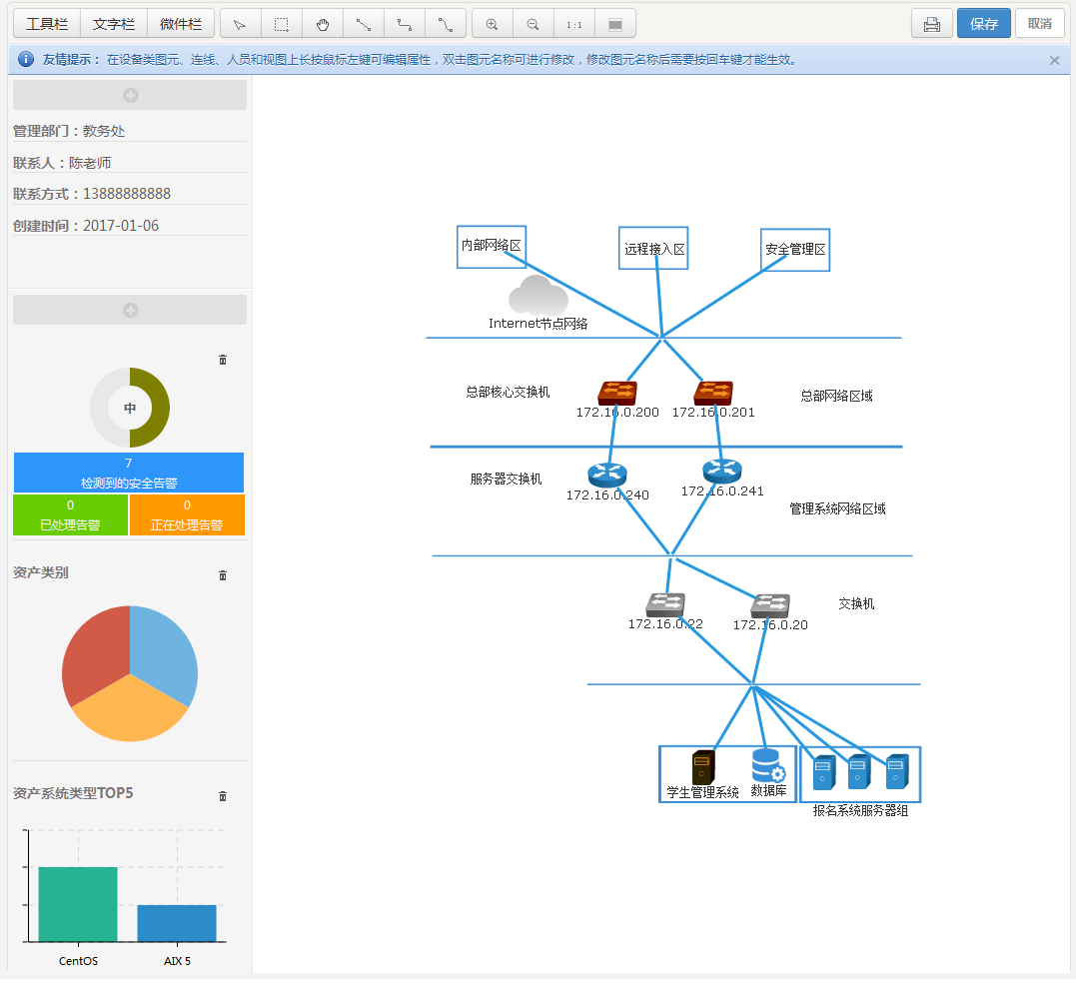Remove the 资产系统类型TOP5 chart via trash icon

click(223, 796)
